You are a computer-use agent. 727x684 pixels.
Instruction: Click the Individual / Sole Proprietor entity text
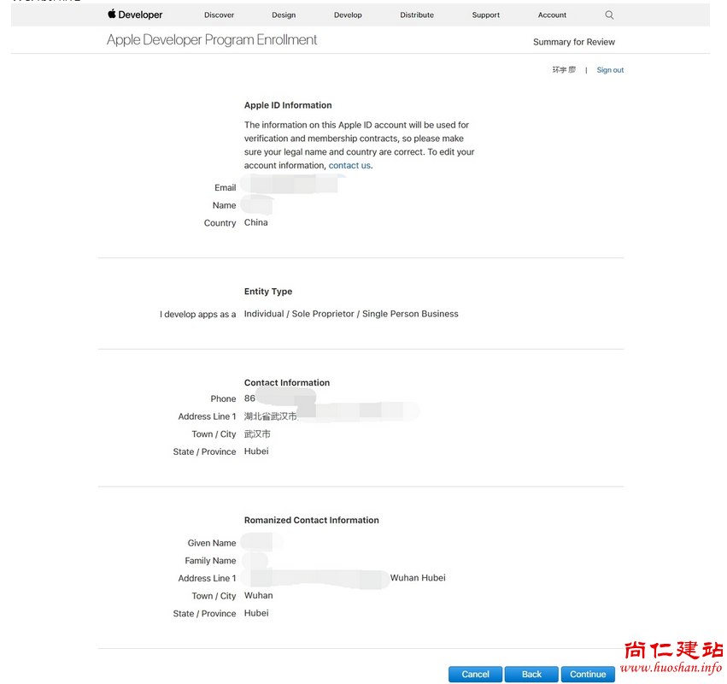(351, 314)
